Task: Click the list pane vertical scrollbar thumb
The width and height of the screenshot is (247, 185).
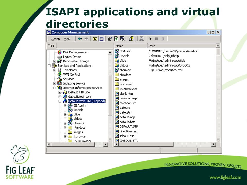Action: tap(218, 52)
